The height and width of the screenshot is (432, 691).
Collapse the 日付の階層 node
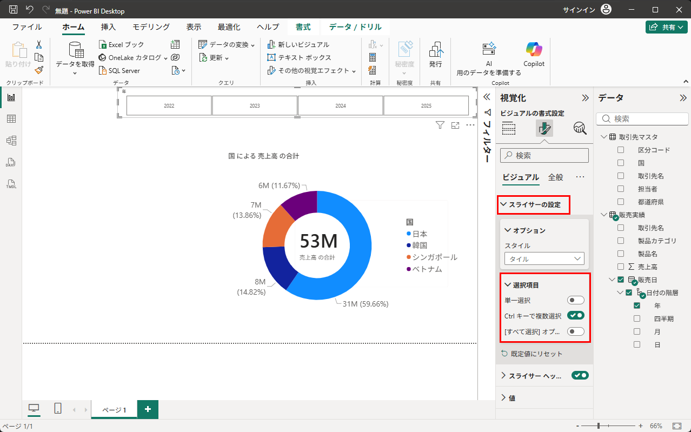pyautogui.click(x=620, y=293)
